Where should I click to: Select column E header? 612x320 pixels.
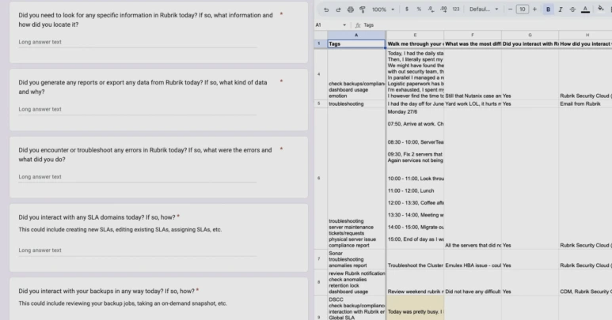pos(415,35)
